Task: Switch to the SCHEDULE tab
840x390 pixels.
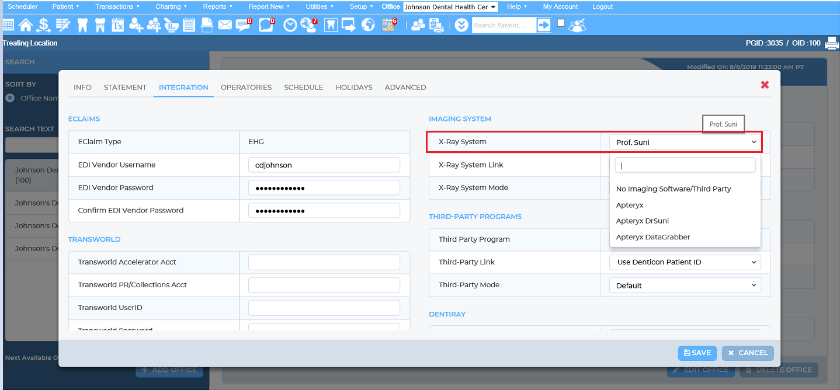Action: tap(303, 87)
